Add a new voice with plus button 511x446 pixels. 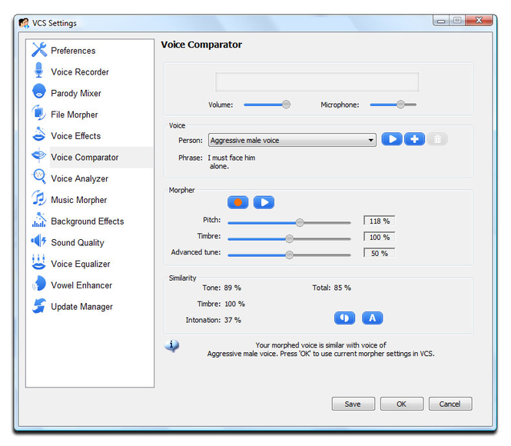pyautogui.click(x=414, y=139)
